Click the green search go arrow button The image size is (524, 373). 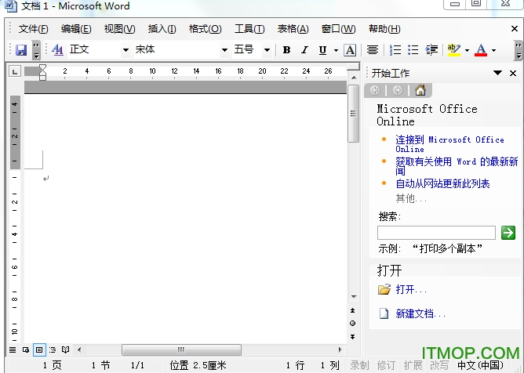[x=508, y=233]
